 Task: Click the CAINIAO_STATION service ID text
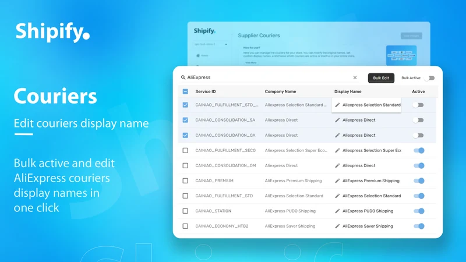pyautogui.click(x=213, y=211)
